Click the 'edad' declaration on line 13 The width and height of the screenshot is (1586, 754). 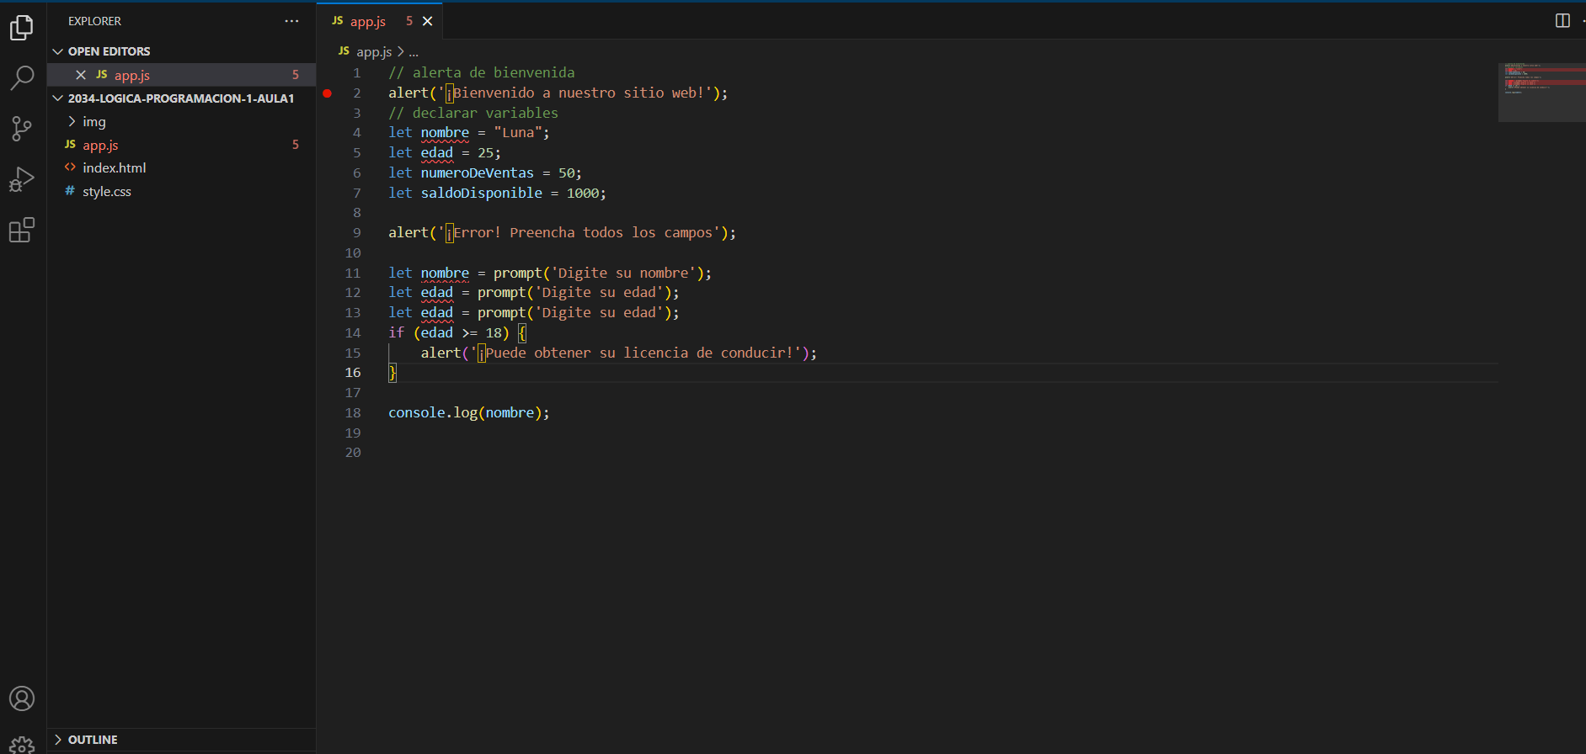437,313
